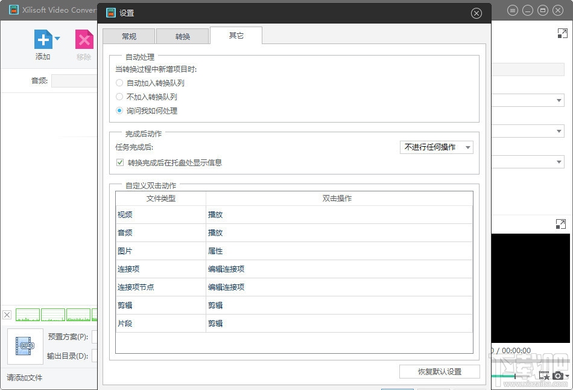Click the pink Remove X icon

pyautogui.click(x=84, y=39)
